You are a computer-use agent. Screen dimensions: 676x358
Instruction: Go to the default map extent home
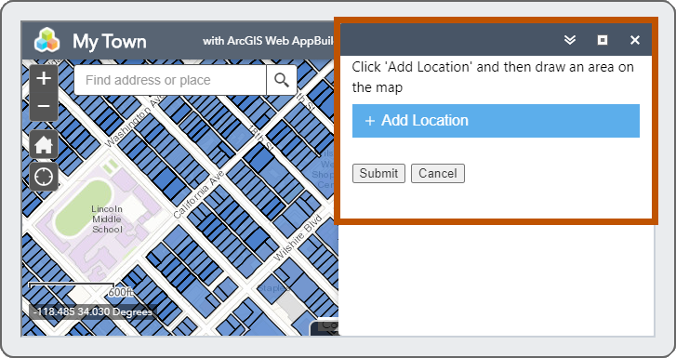44,144
